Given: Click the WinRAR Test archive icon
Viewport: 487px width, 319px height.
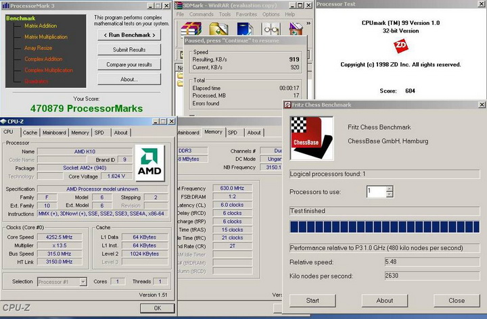Looking at the screenshot, I should coord(245,28).
